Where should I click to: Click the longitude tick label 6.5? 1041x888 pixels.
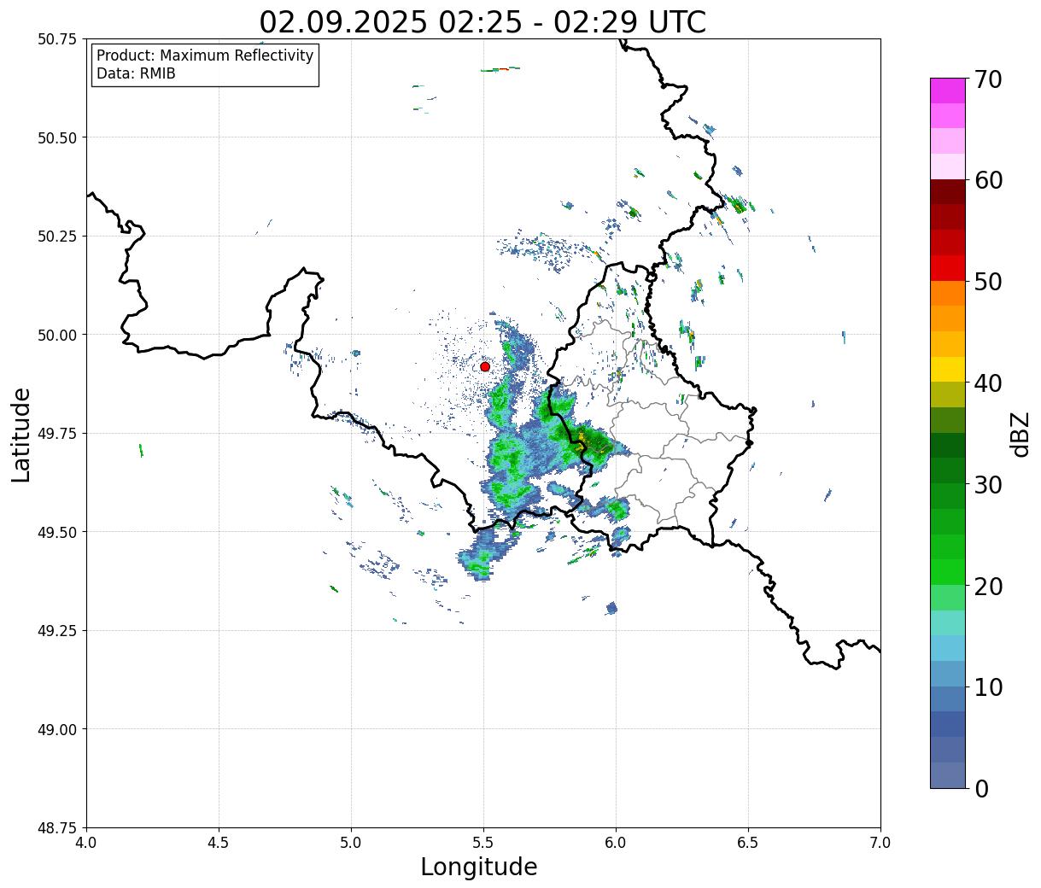(748, 843)
